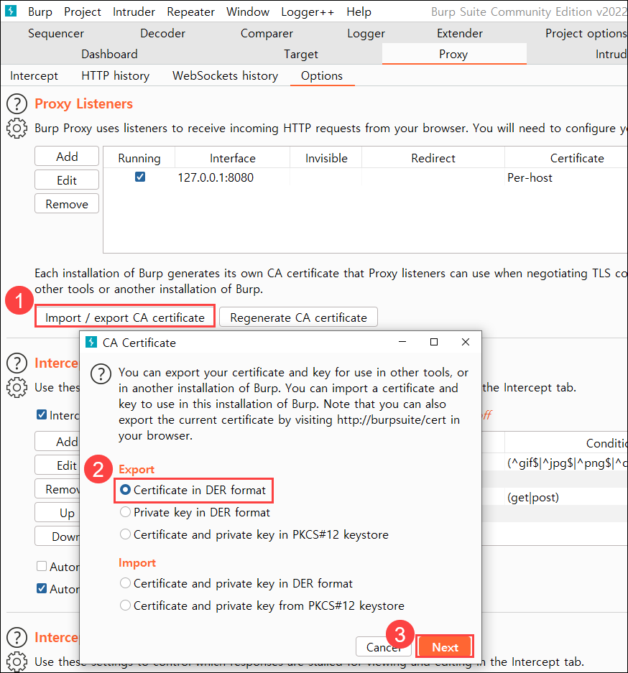Sort listeners by Interface column header
The width and height of the screenshot is (628, 673).
click(x=233, y=157)
